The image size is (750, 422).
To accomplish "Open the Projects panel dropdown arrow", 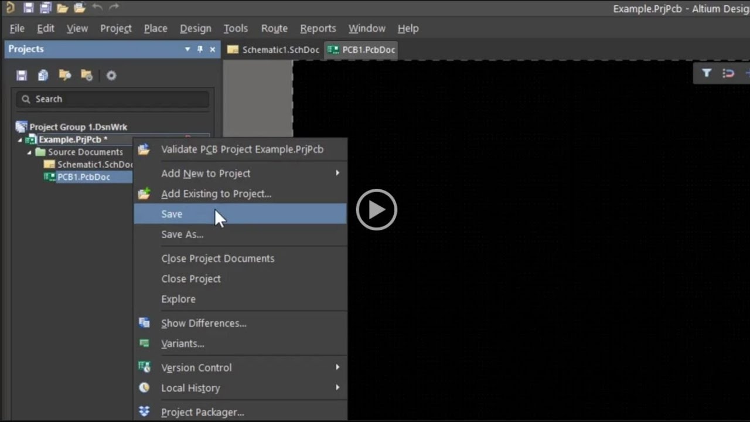I will [x=187, y=49].
